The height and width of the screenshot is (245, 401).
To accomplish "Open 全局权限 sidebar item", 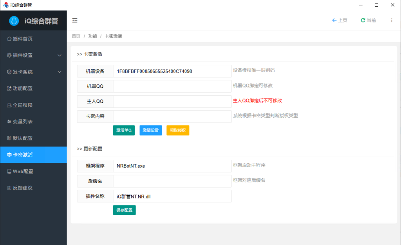I will tap(34, 105).
